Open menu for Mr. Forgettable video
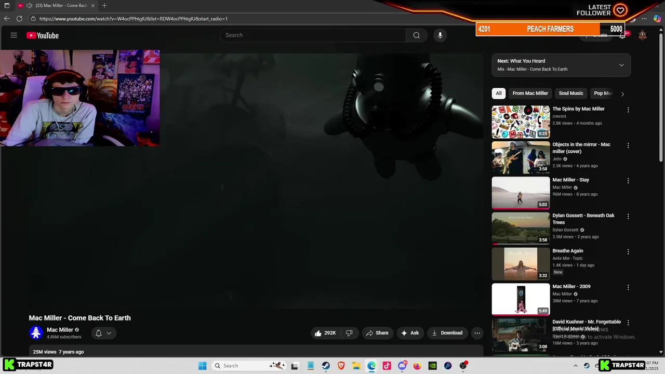The height and width of the screenshot is (374, 665). click(x=628, y=323)
